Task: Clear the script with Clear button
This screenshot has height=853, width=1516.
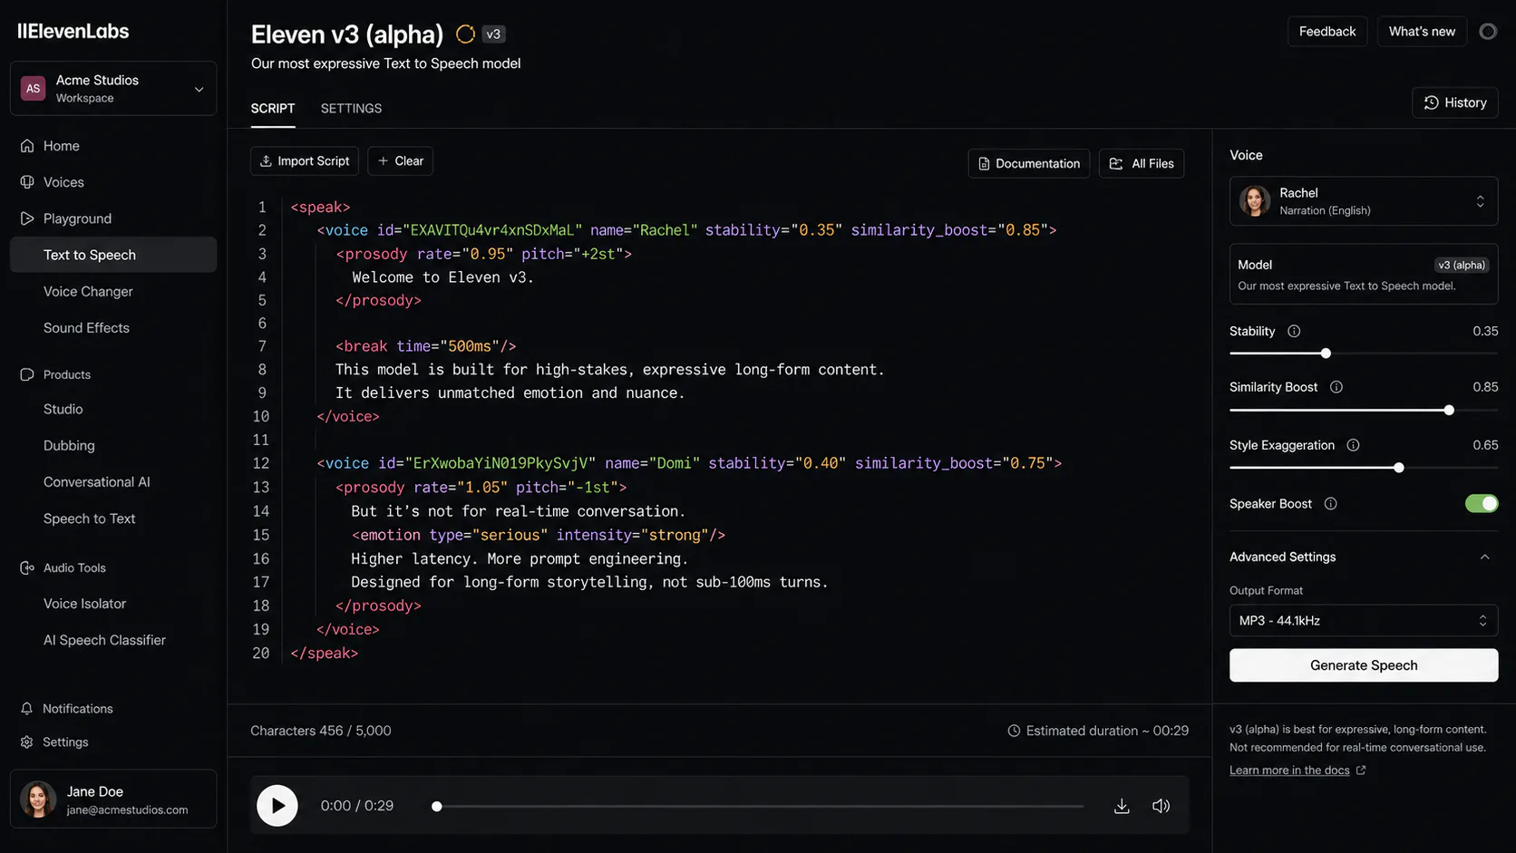Action: point(400,160)
